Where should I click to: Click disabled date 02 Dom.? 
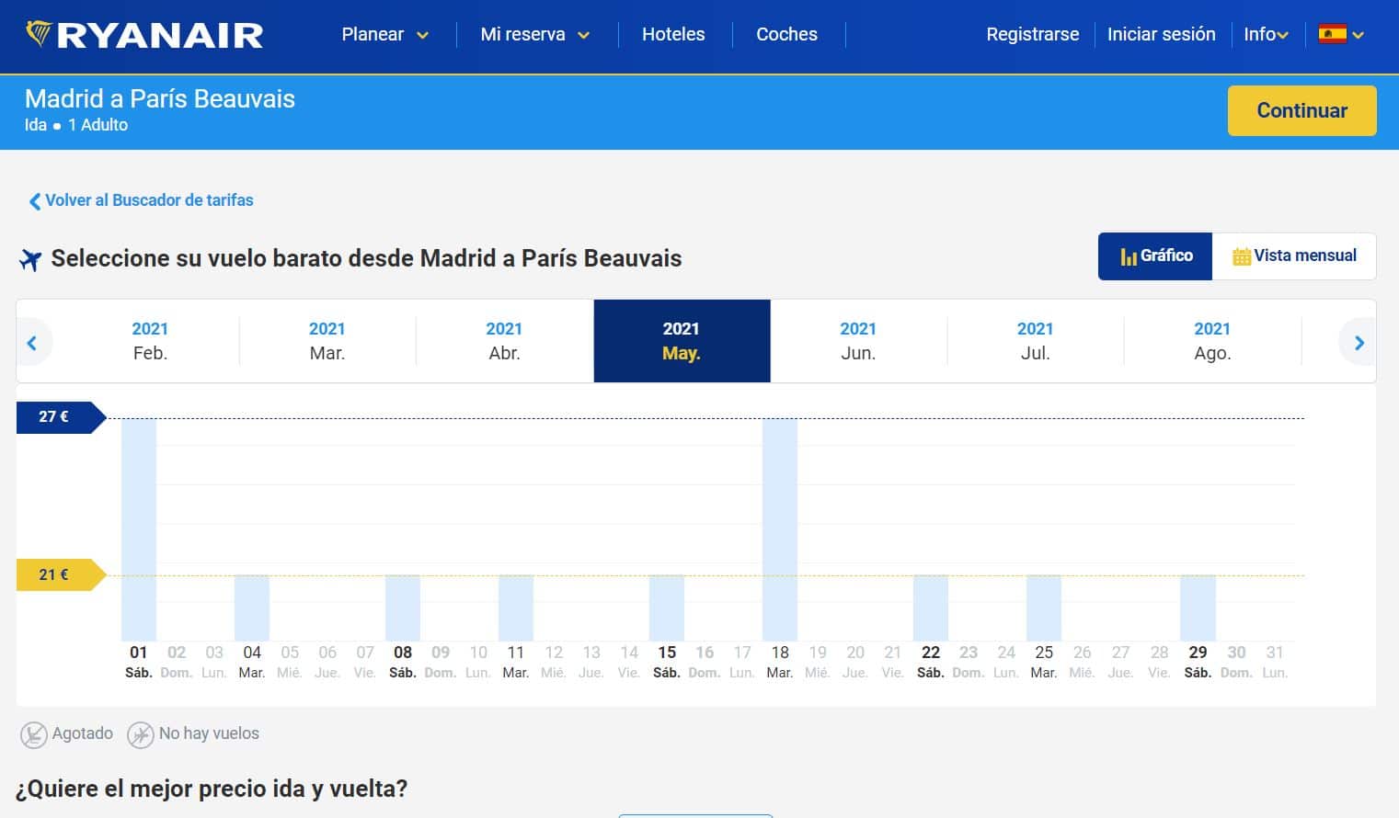pos(177,662)
